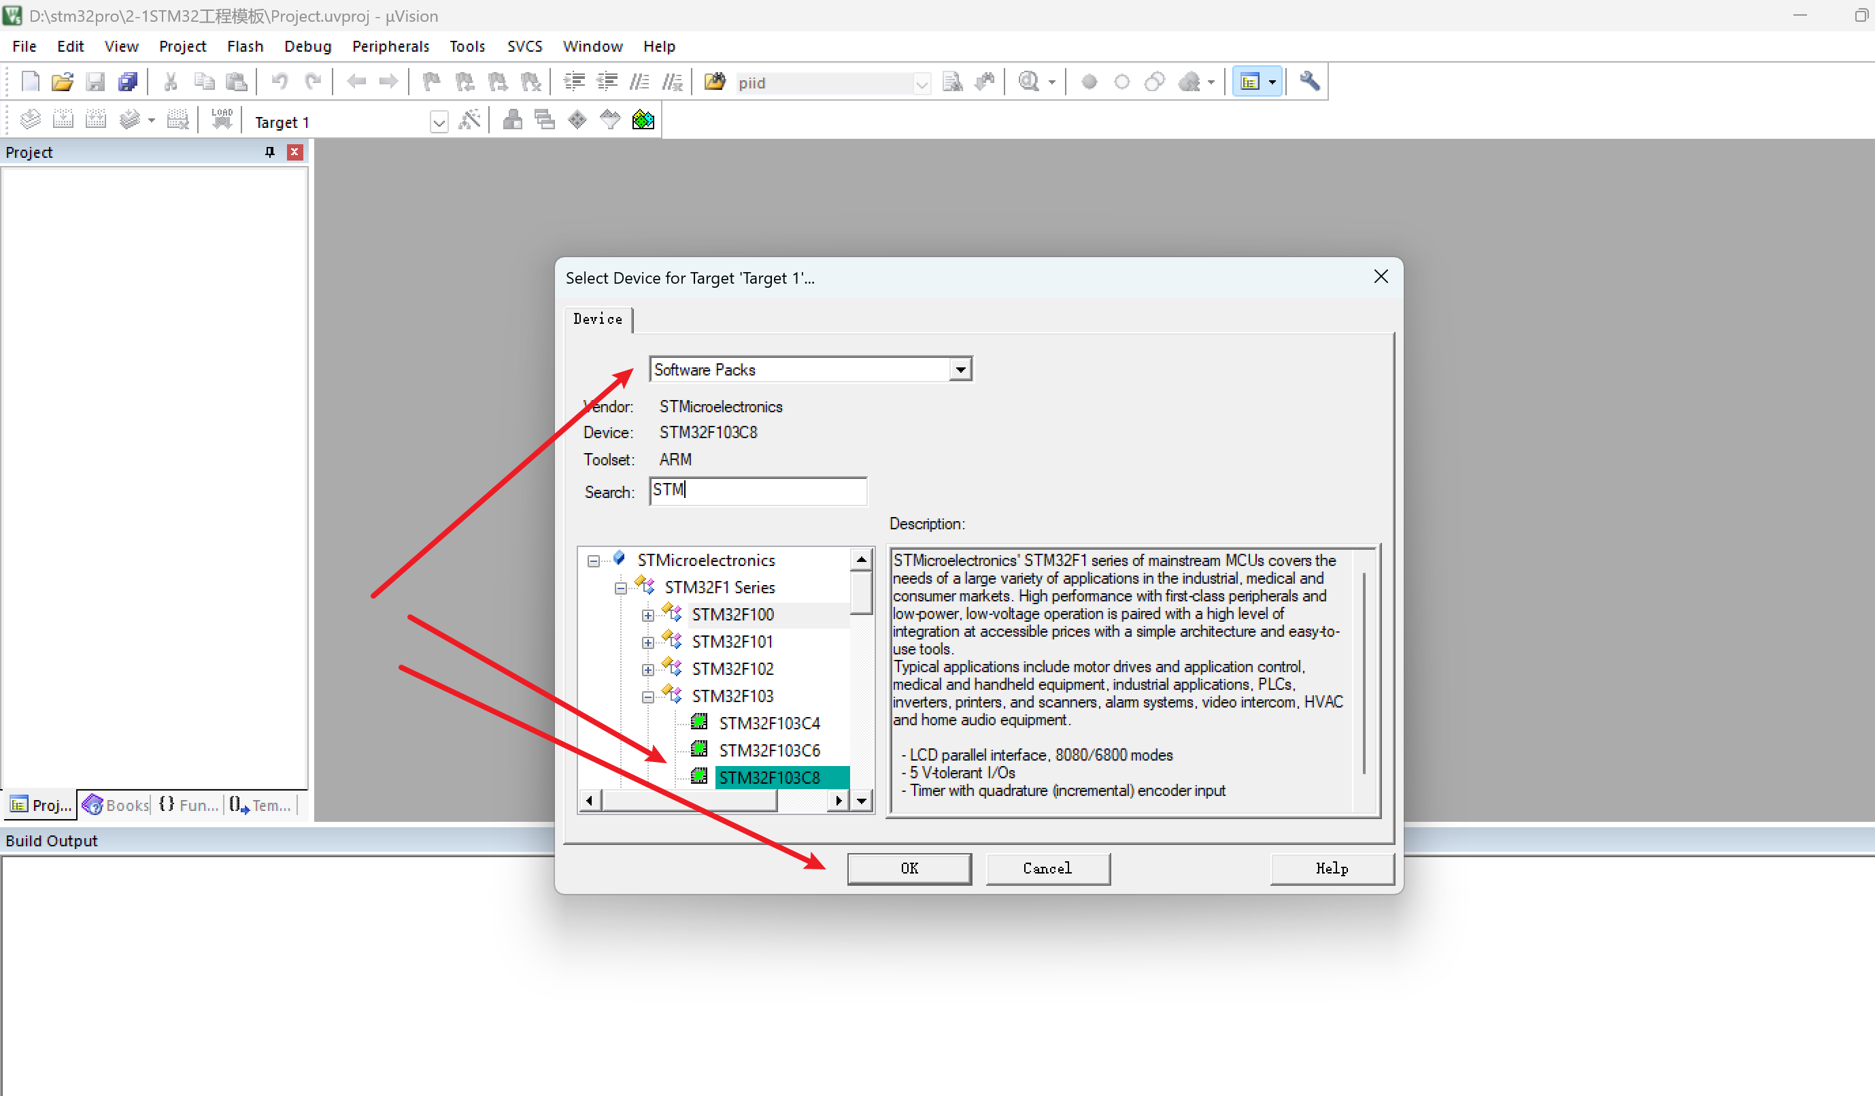Pin the Project panel
The width and height of the screenshot is (1875, 1096).
(269, 152)
